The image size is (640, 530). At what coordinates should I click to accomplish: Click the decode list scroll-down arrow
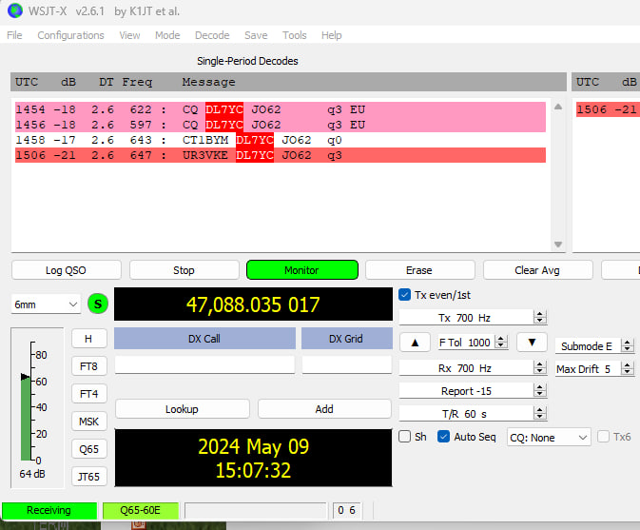tap(558, 245)
